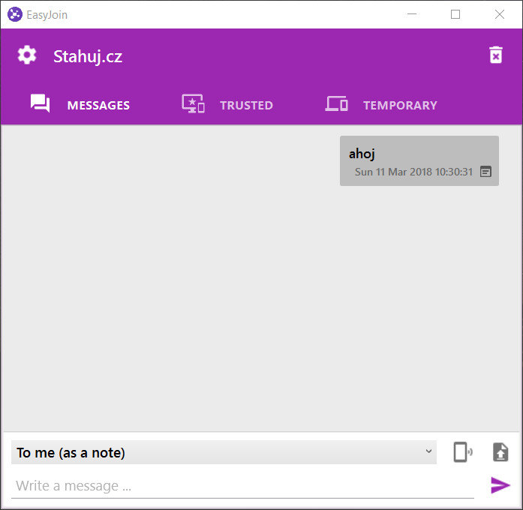Screen dimensions: 523x510
Task: Click the phone ring icon
Action: point(463,452)
